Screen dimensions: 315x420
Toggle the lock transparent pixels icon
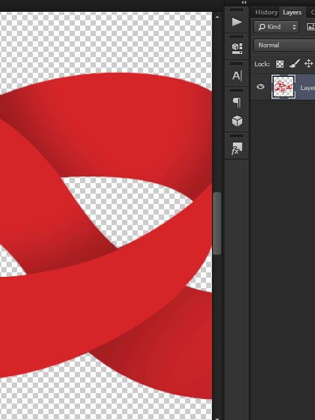coord(280,64)
